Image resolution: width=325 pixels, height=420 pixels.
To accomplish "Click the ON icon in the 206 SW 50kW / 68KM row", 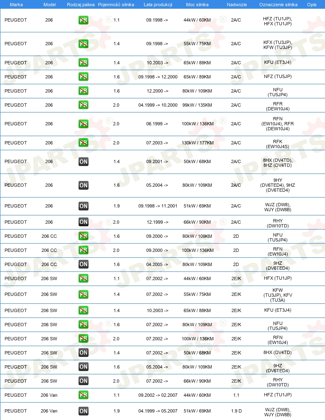I will 84,353.
